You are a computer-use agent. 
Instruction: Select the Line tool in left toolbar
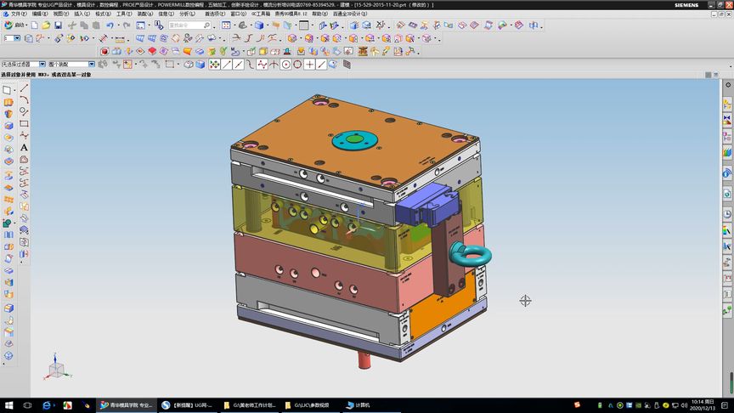click(24, 88)
